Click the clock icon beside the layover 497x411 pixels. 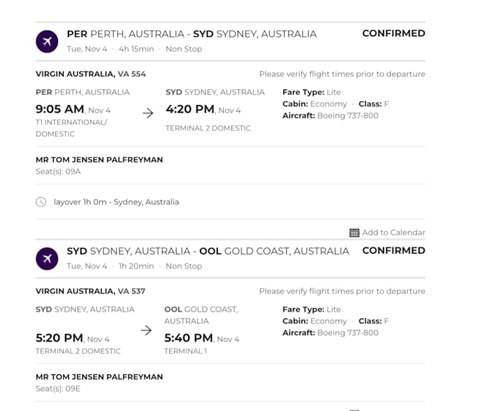click(x=41, y=202)
